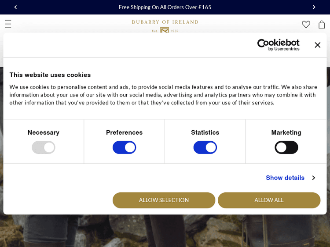Click the Cookiebot by Usercentrics logo
Screen dimensions: 330x247
click(278, 45)
